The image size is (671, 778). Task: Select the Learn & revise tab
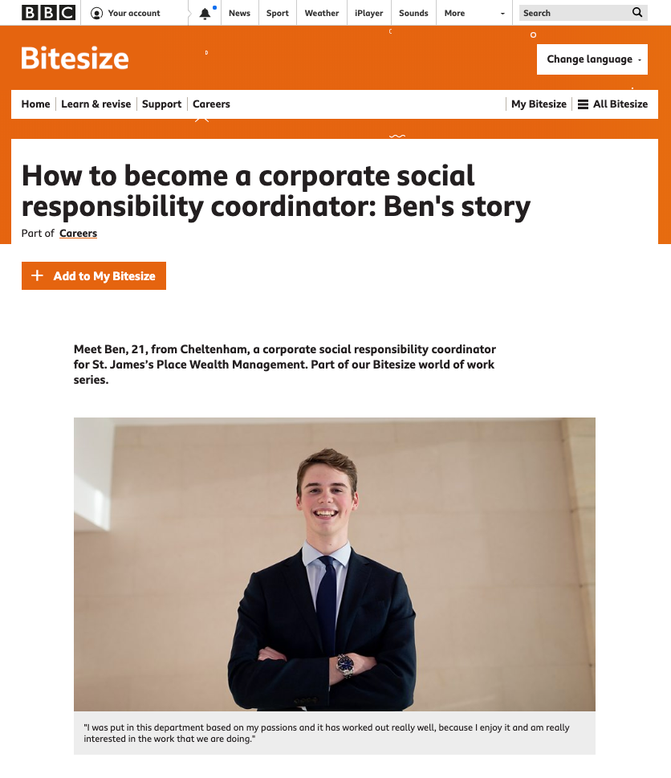(x=96, y=104)
